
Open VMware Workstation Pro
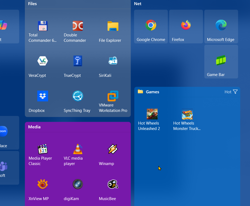point(113,100)
